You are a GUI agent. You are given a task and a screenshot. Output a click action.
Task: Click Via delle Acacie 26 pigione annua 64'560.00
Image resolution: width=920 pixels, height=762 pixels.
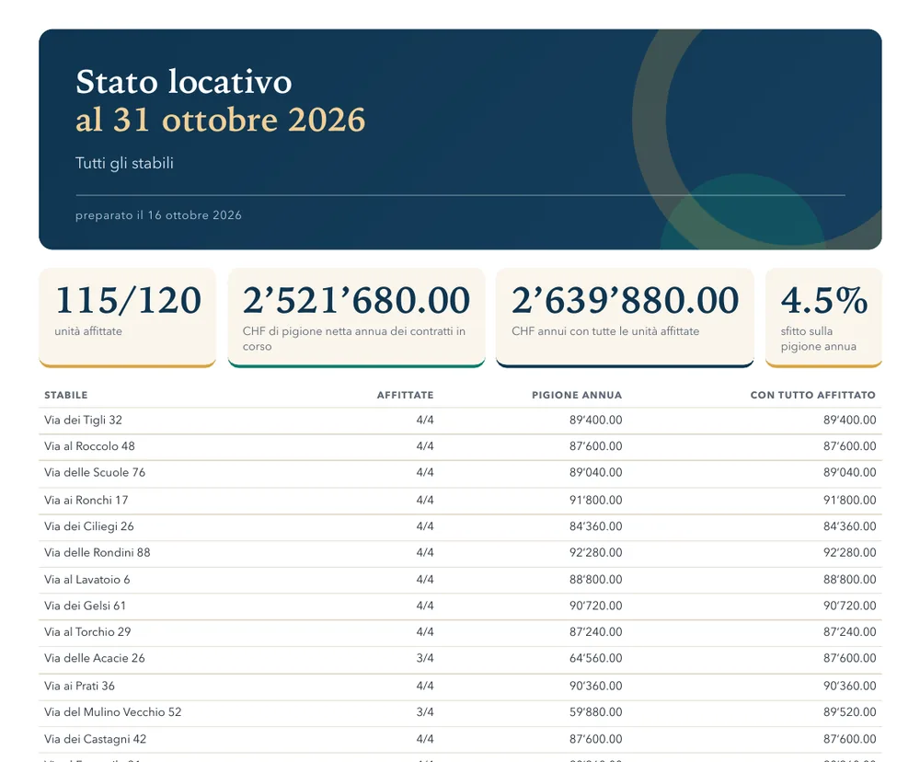coord(595,658)
